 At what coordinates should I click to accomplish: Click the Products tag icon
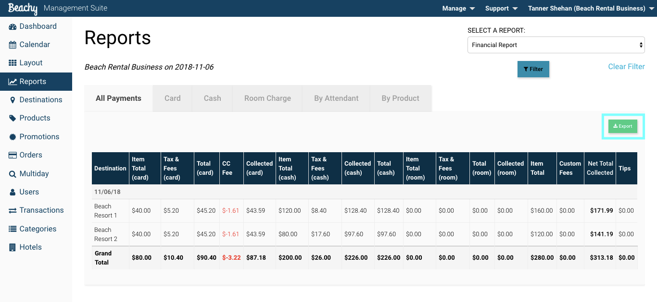[x=13, y=118]
